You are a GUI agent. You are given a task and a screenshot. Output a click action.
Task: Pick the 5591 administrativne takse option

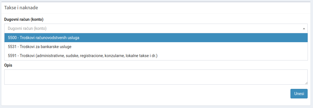(x=156, y=56)
